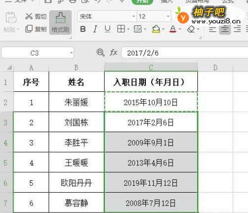Click the eraser clear-format icon
This screenshot has width=248, height=213.
click(x=191, y=29)
